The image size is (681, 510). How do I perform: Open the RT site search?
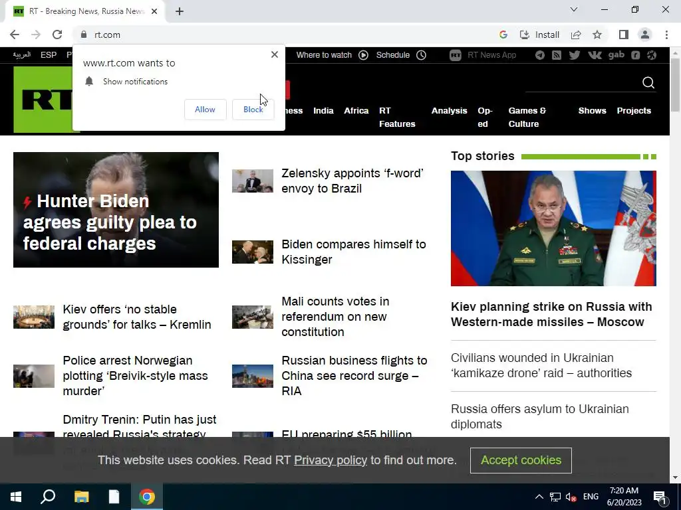[x=648, y=82]
